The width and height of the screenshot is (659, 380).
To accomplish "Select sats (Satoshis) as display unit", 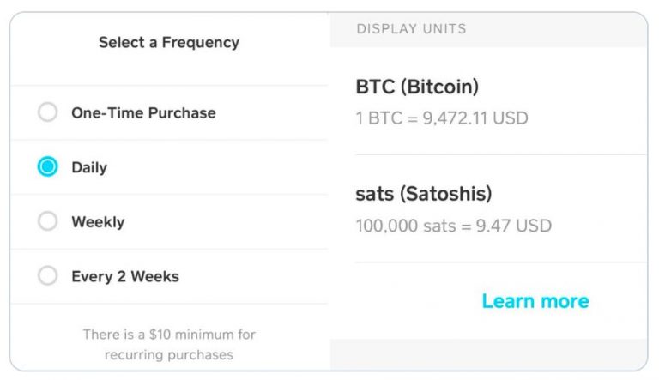I will point(423,194).
